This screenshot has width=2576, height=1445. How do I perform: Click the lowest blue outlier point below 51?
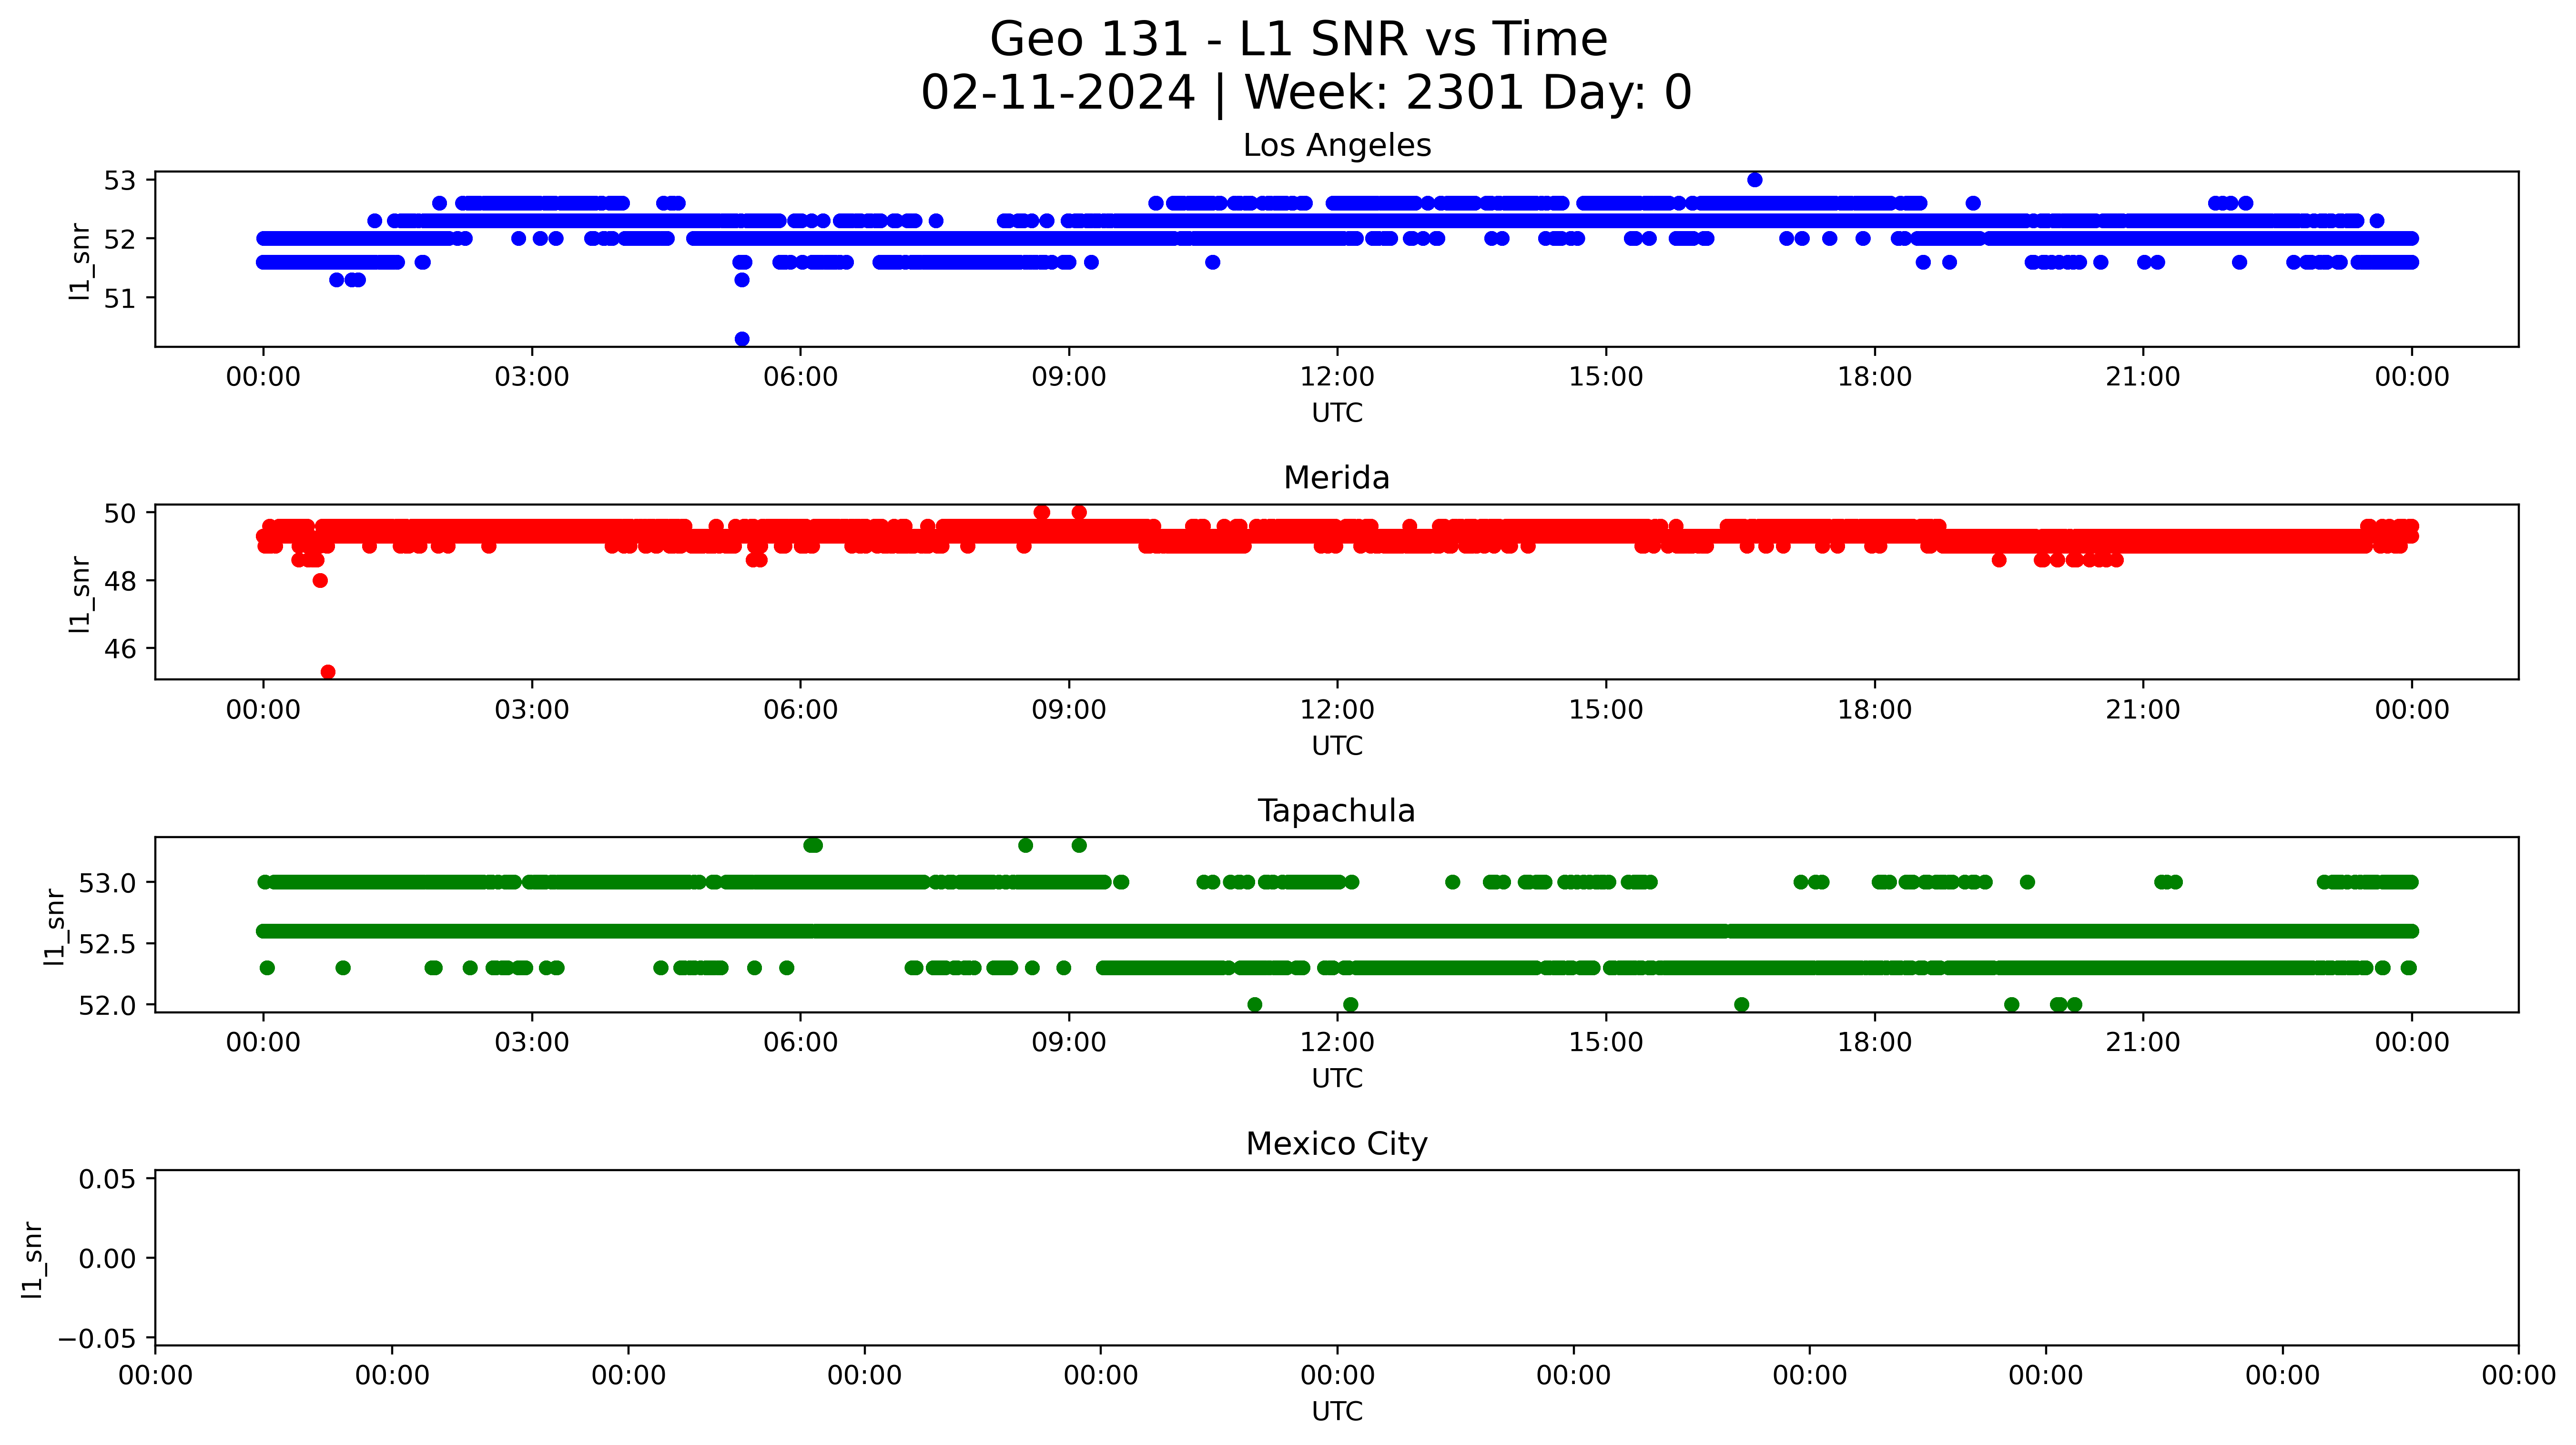click(742, 339)
